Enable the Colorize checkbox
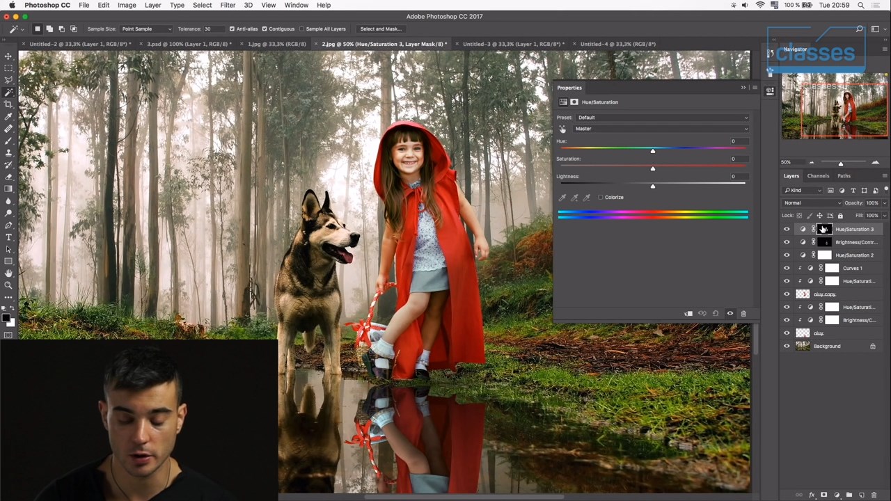 coord(600,198)
